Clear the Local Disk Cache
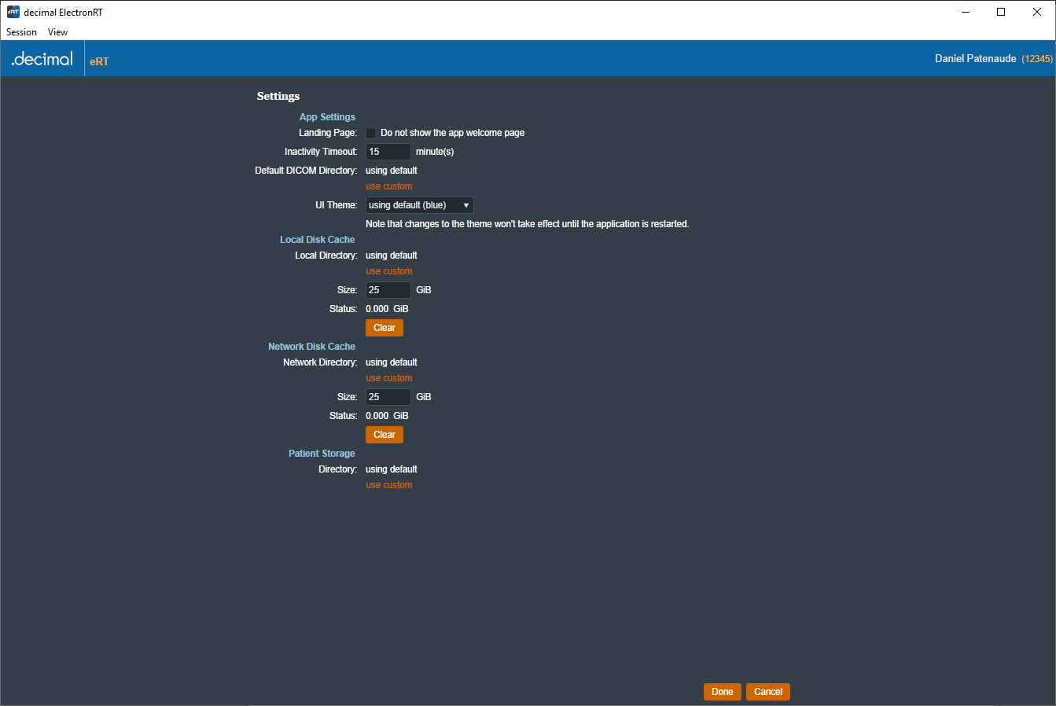The image size is (1056, 706). tap(384, 328)
